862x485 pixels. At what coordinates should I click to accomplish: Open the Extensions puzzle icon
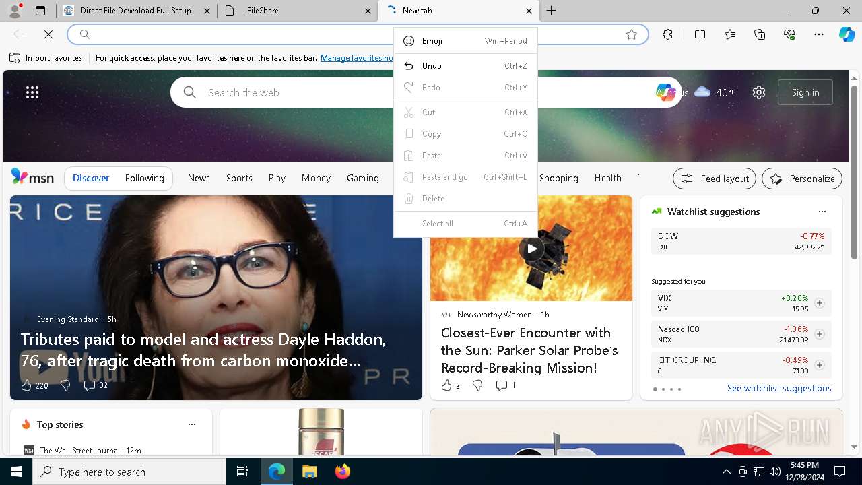coord(667,34)
